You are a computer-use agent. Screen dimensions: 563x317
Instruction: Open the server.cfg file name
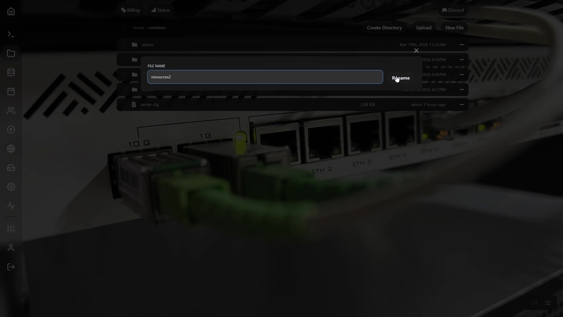pyautogui.click(x=150, y=104)
